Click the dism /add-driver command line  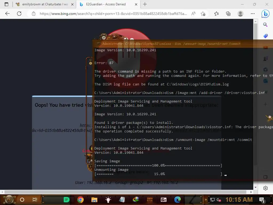179,93
